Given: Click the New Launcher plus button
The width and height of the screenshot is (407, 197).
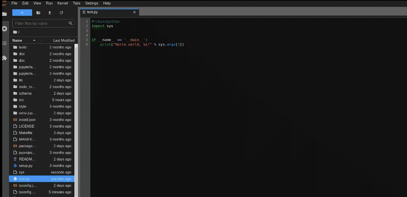Looking at the screenshot, I should pos(22,13).
